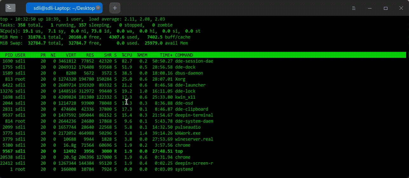Image resolution: width=409 pixels, height=178 pixels.
Task: Click PID 5380 in the process list
Action: click(8, 145)
